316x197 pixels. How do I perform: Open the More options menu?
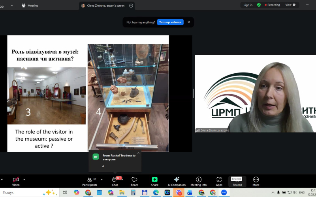click(x=256, y=181)
